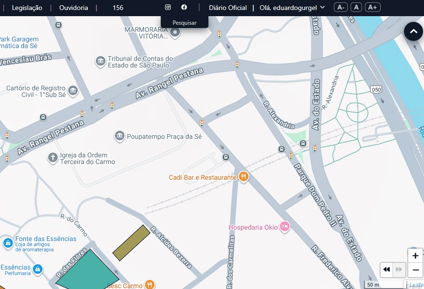Open the Ouvidoria menu item
This screenshot has width=424, height=289.
click(x=73, y=8)
